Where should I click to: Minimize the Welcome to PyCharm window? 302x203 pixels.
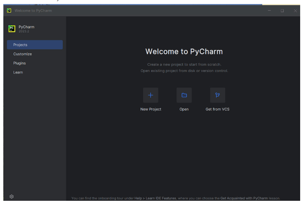pyautogui.click(x=269, y=11)
